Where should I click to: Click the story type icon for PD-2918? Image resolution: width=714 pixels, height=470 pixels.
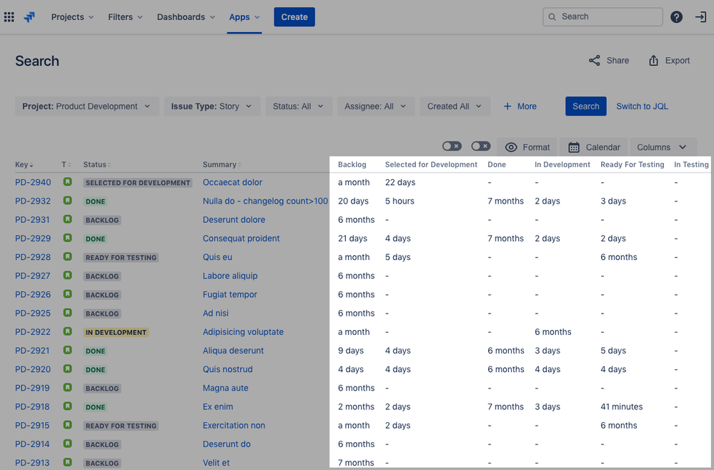point(67,406)
